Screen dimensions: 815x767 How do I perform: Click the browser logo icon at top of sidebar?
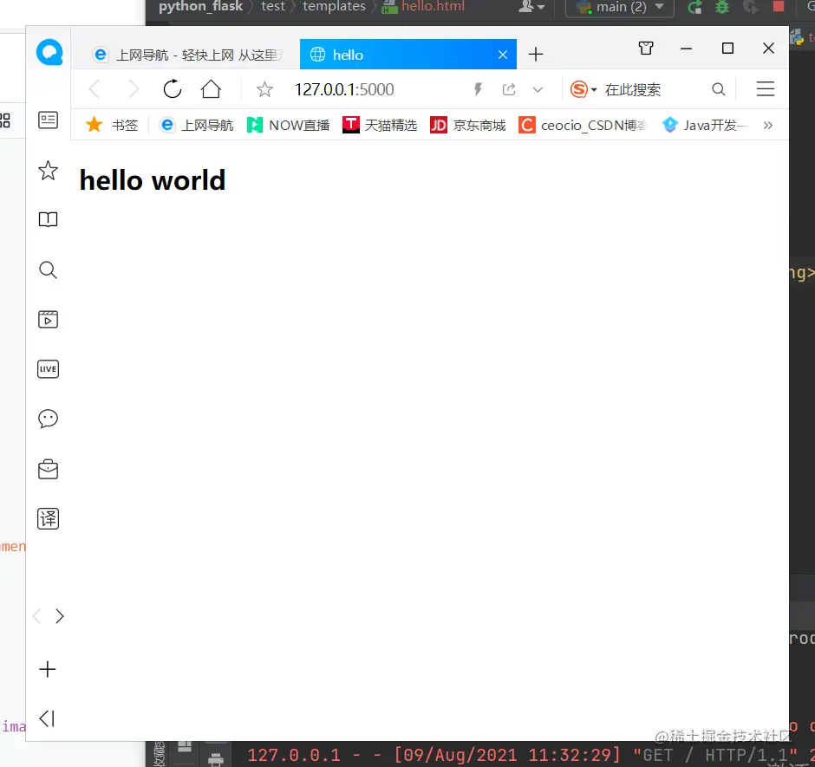[49, 53]
